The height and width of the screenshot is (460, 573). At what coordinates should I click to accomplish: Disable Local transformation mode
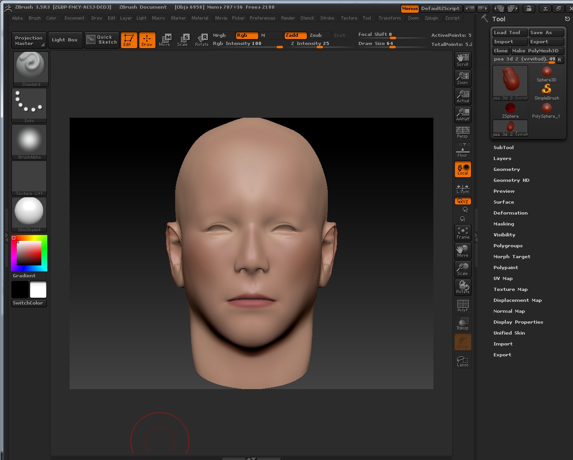(462, 170)
